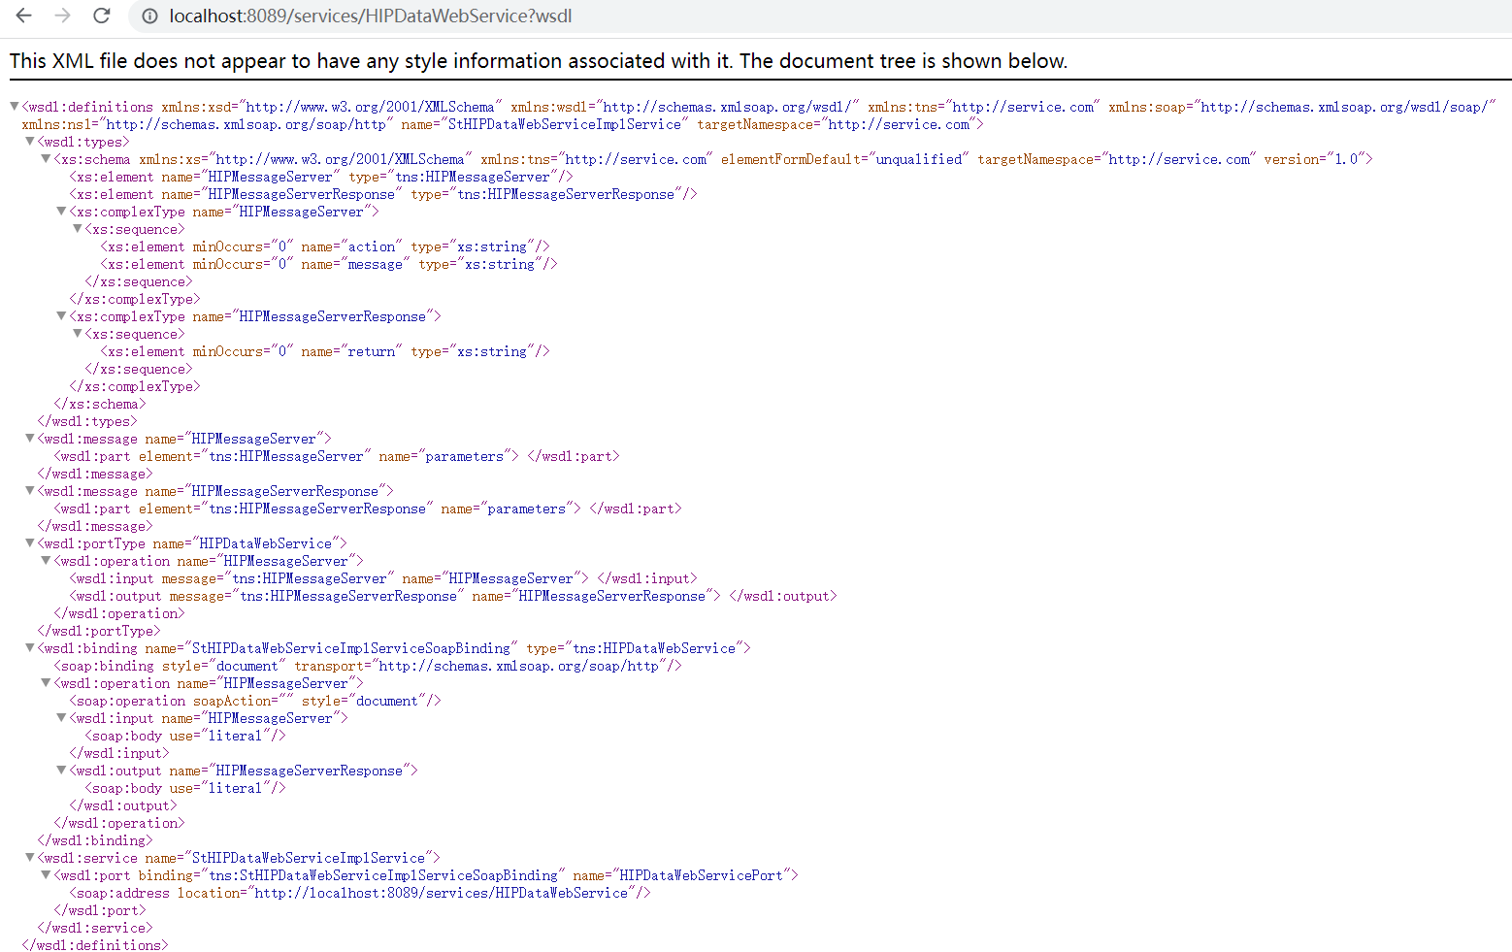
Task: Collapse the HIPMessageServer operation under portType
Action: (x=45, y=560)
